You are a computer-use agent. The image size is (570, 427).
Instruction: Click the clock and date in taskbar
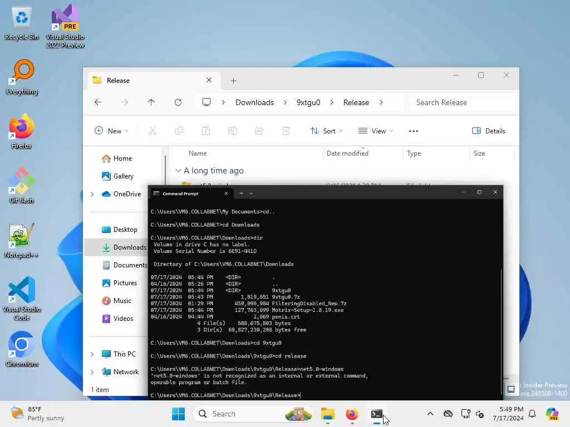508,414
